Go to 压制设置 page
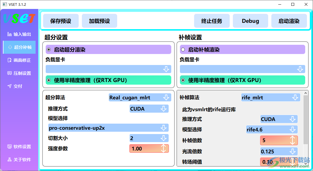This screenshot has height=171, width=313. click(19, 73)
